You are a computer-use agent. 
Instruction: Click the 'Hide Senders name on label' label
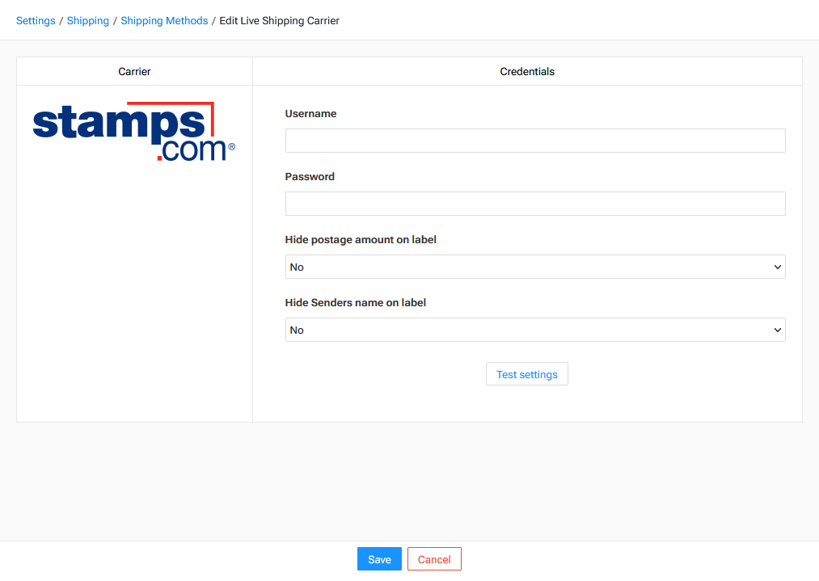(x=354, y=302)
